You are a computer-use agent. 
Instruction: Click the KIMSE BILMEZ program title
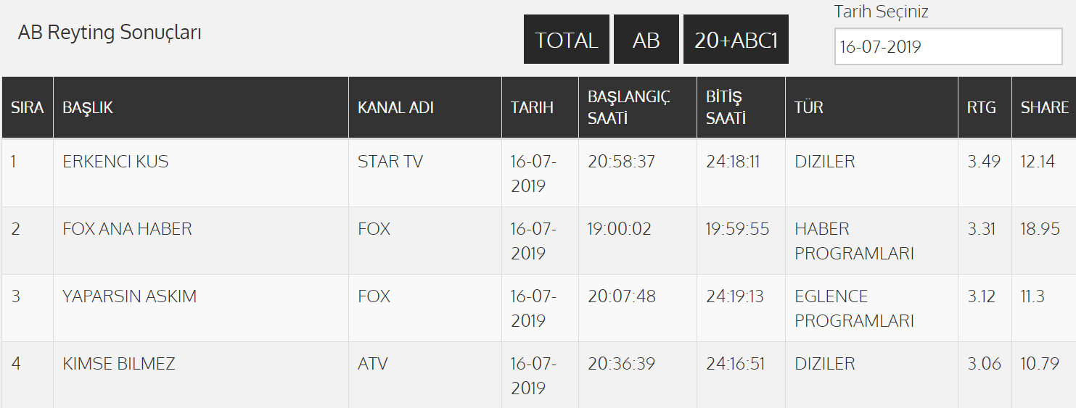coord(119,364)
